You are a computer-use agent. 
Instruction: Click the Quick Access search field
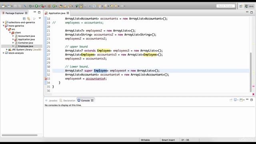[226, 6]
